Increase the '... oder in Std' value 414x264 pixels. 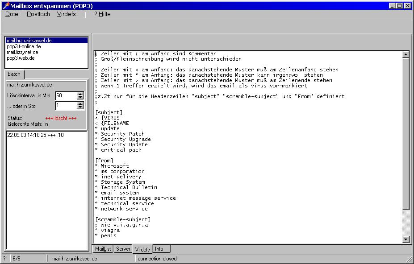pyautogui.click(x=80, y=104)
